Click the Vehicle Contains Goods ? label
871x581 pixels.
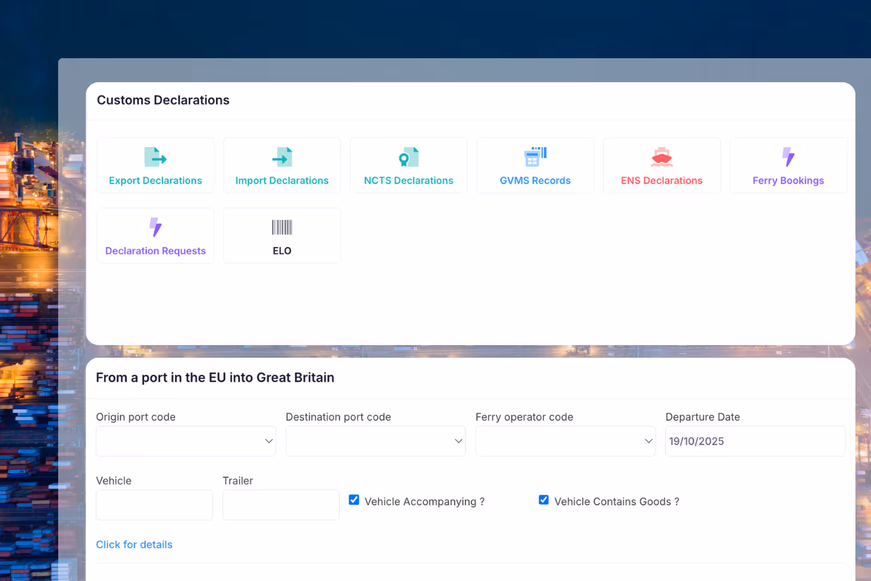tap(617, 502)
